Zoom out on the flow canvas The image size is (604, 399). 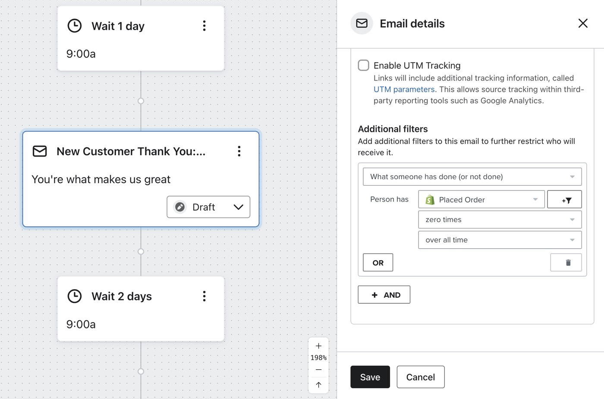[x=318, y=370]
